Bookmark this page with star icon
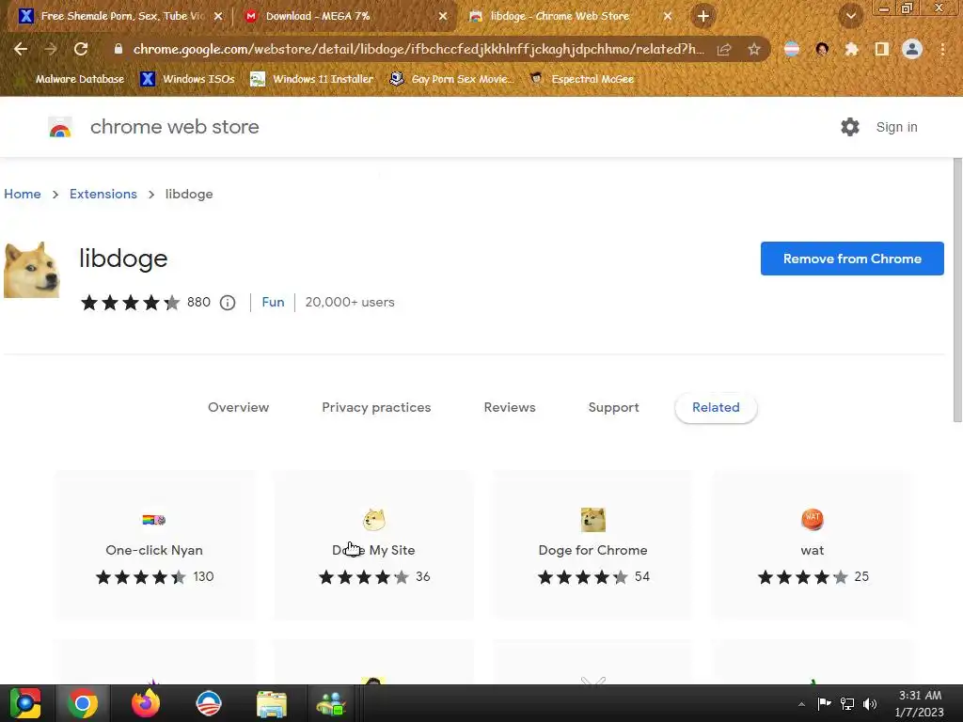This screenshot has width=963, height=722. tap(754, 49)
